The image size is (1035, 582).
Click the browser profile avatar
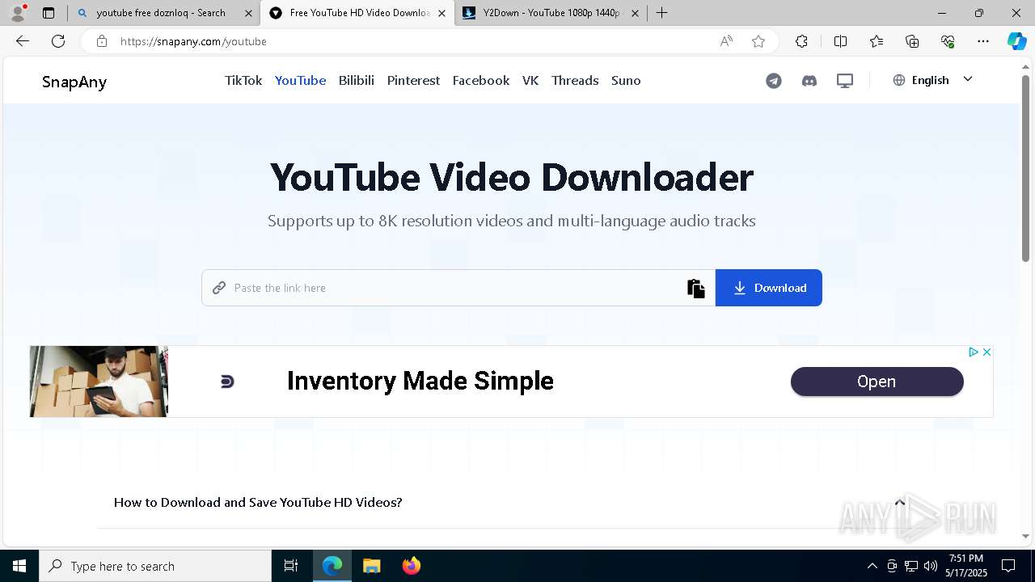coord(18,13)
